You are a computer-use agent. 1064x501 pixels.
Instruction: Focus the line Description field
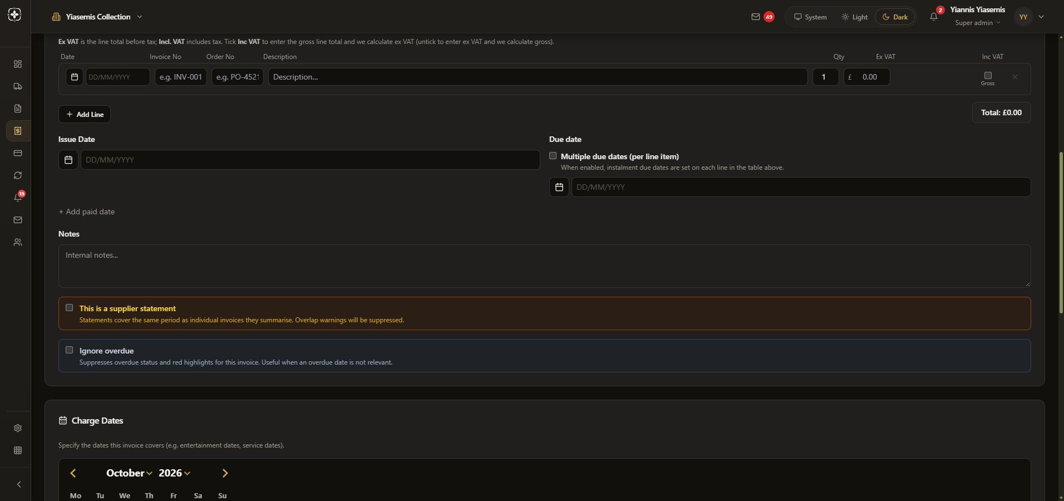538,77
